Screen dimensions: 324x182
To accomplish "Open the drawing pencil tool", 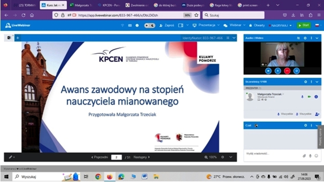I will point(11,157).
